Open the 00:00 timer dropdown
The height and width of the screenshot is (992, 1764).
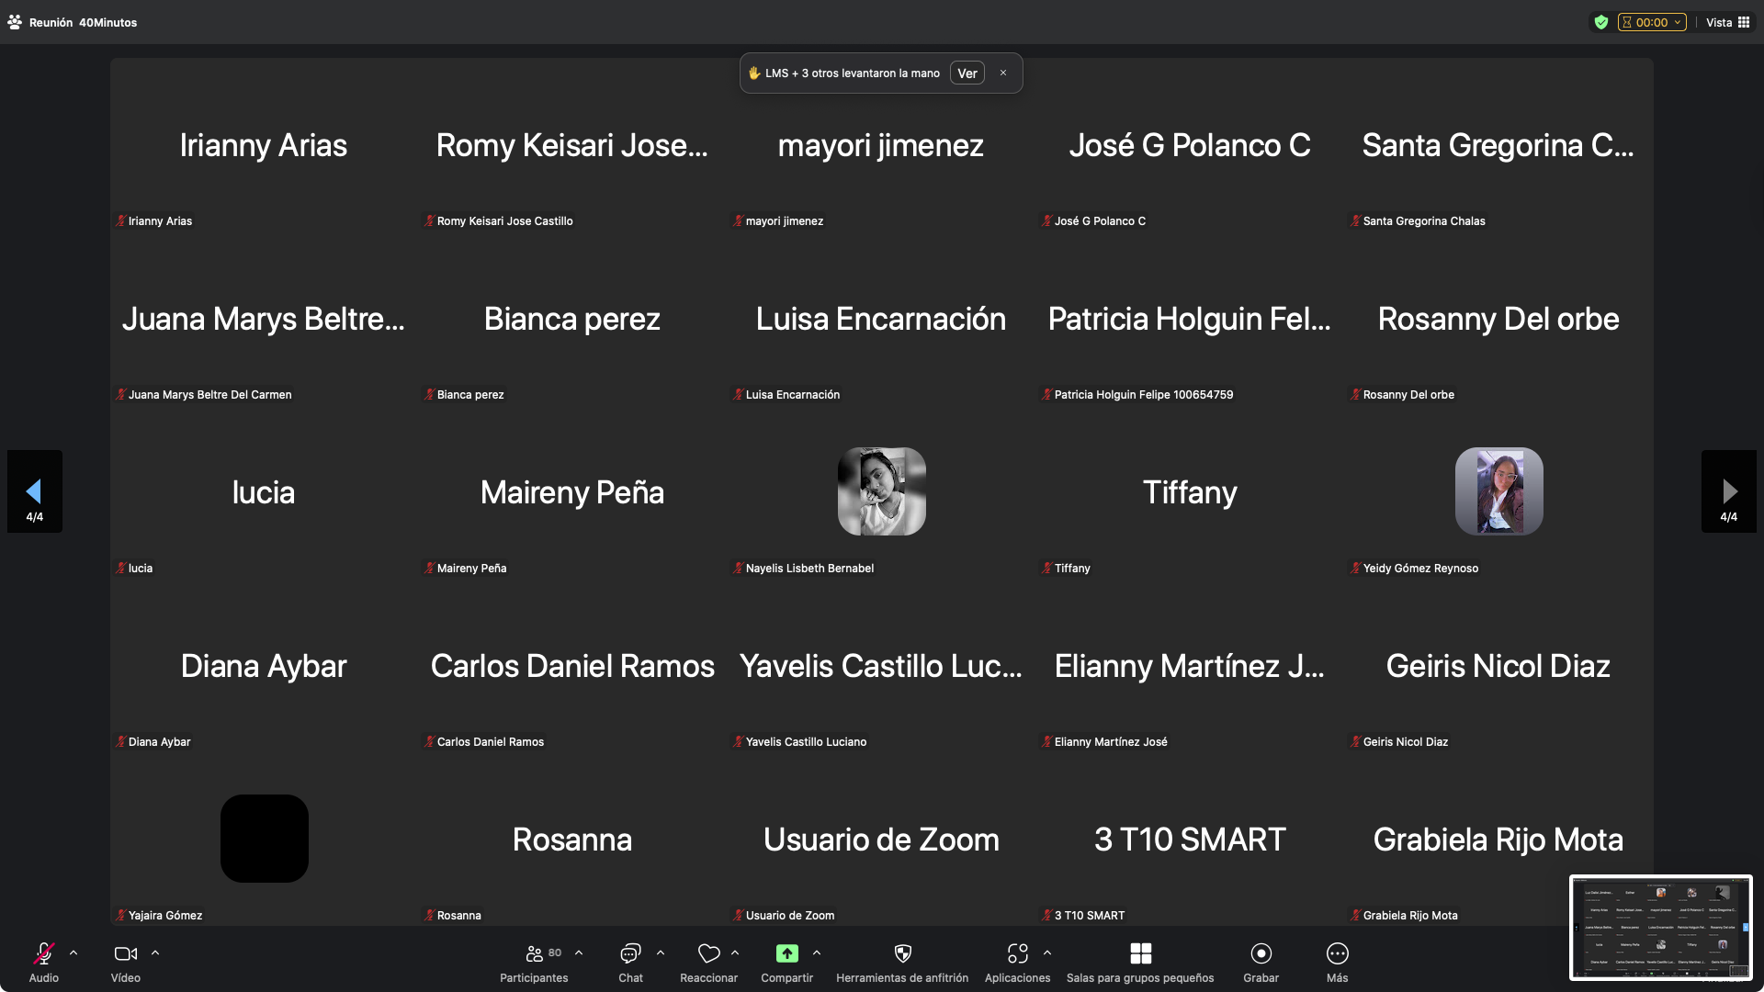click(x=1652, y=22)
